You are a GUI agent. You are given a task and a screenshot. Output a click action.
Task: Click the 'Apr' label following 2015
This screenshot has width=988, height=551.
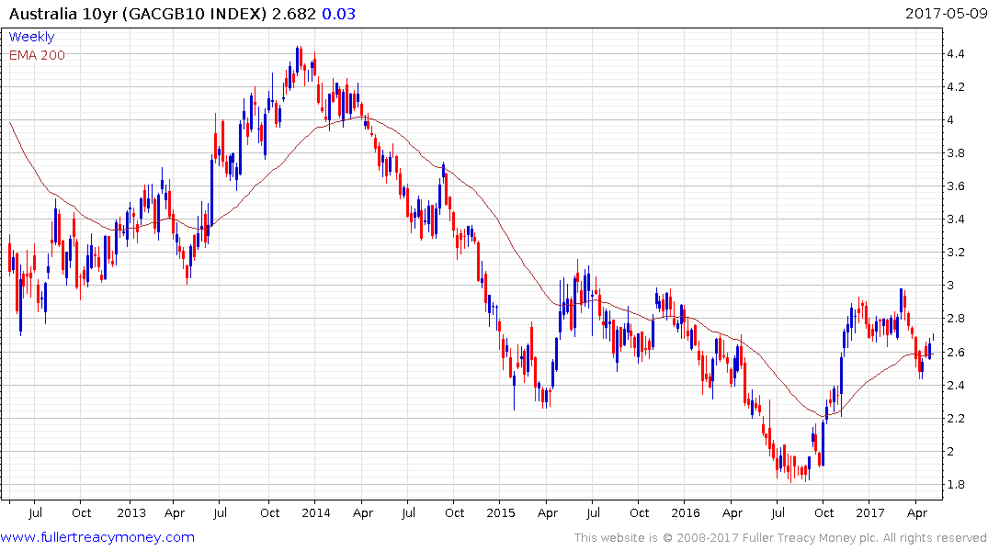pyautogui.click(x=548, y=512)
